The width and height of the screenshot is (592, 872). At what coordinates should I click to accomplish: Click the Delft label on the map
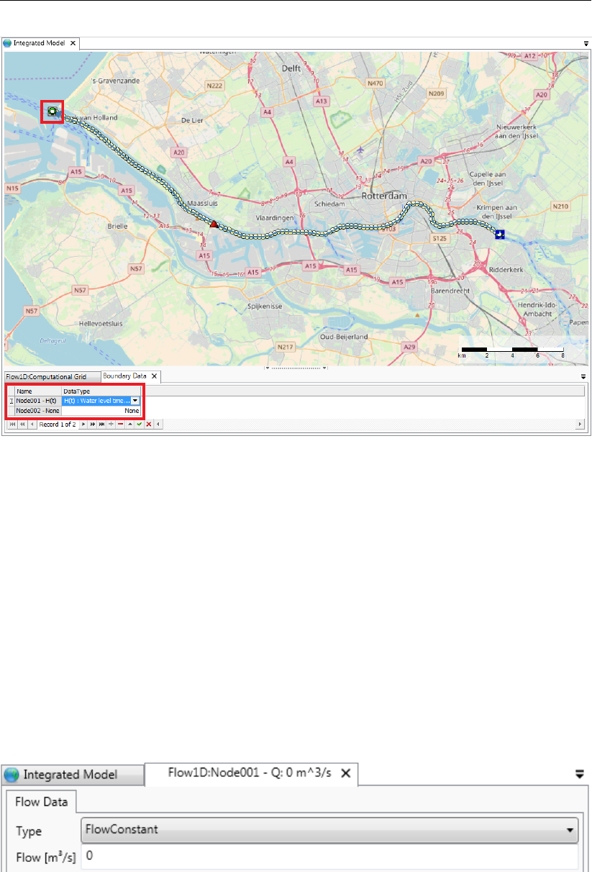click(291, 68)
